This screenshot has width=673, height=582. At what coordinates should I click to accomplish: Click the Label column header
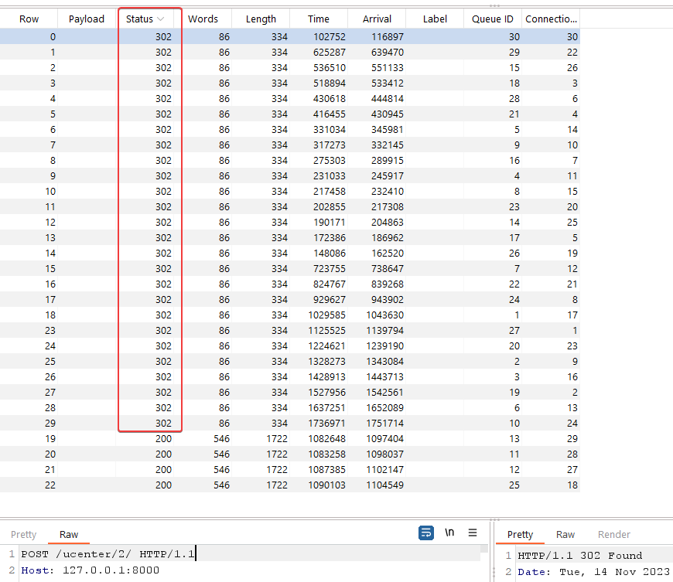(435, 19)
